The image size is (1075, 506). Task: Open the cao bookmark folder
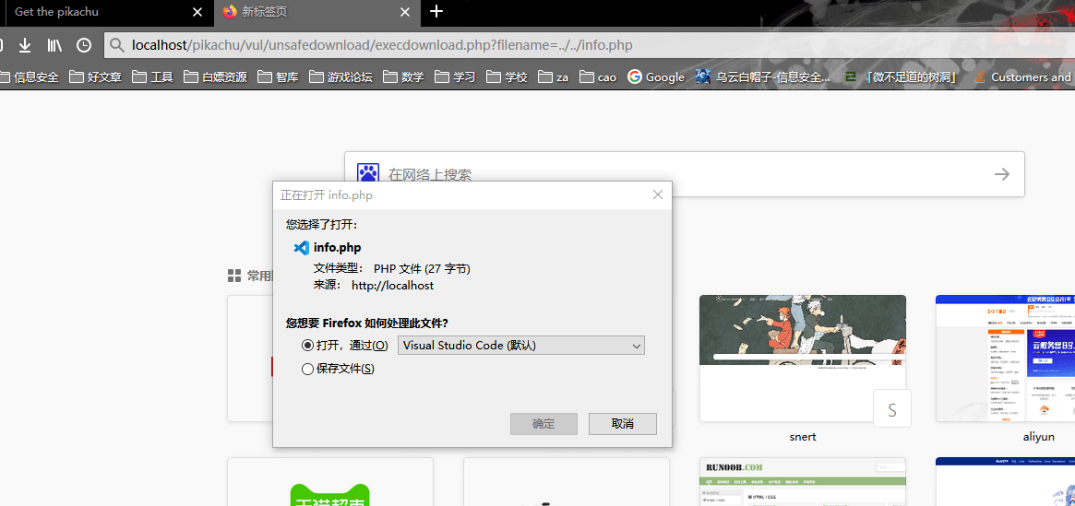598,76
